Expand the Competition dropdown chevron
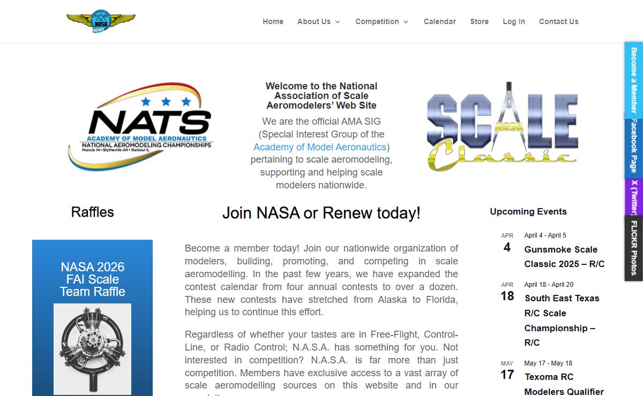The height and width of the screenshot is (396, 643). click(x=406, y=22)
